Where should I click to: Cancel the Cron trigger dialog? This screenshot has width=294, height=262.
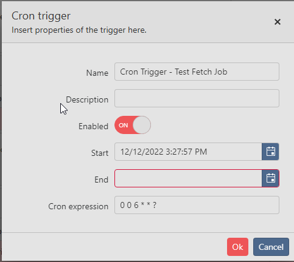pyautogui.click(x=271, y=247)
